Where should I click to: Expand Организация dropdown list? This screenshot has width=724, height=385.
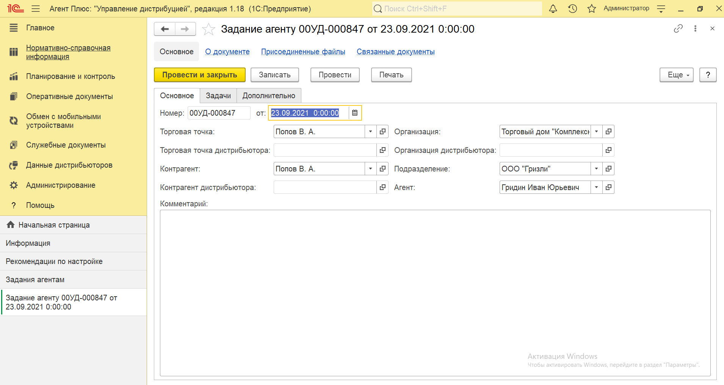(597, 131)
